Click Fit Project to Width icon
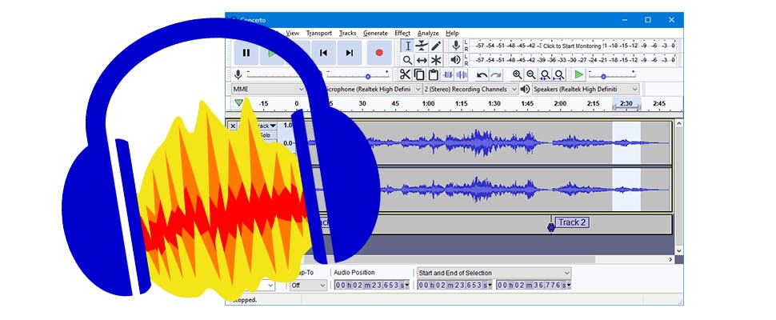This screenshot has height=320, width=776. (558, 74)
